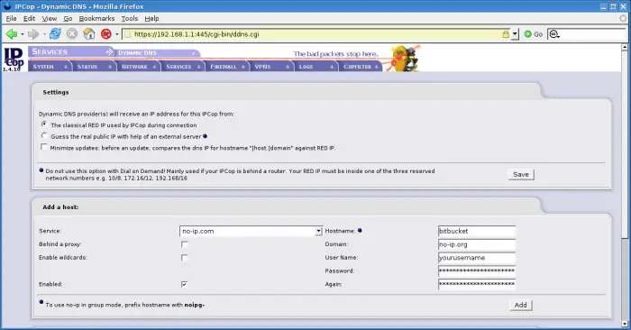Open the address bar history dropdown arrow

pyautogui.click(x=515, y=34)
